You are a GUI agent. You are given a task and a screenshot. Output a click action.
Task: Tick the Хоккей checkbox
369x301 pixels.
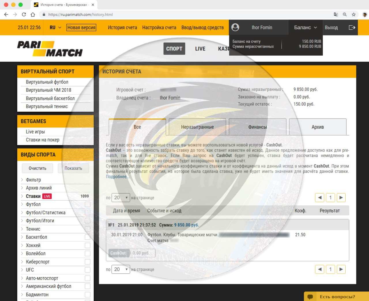(88, 245)
